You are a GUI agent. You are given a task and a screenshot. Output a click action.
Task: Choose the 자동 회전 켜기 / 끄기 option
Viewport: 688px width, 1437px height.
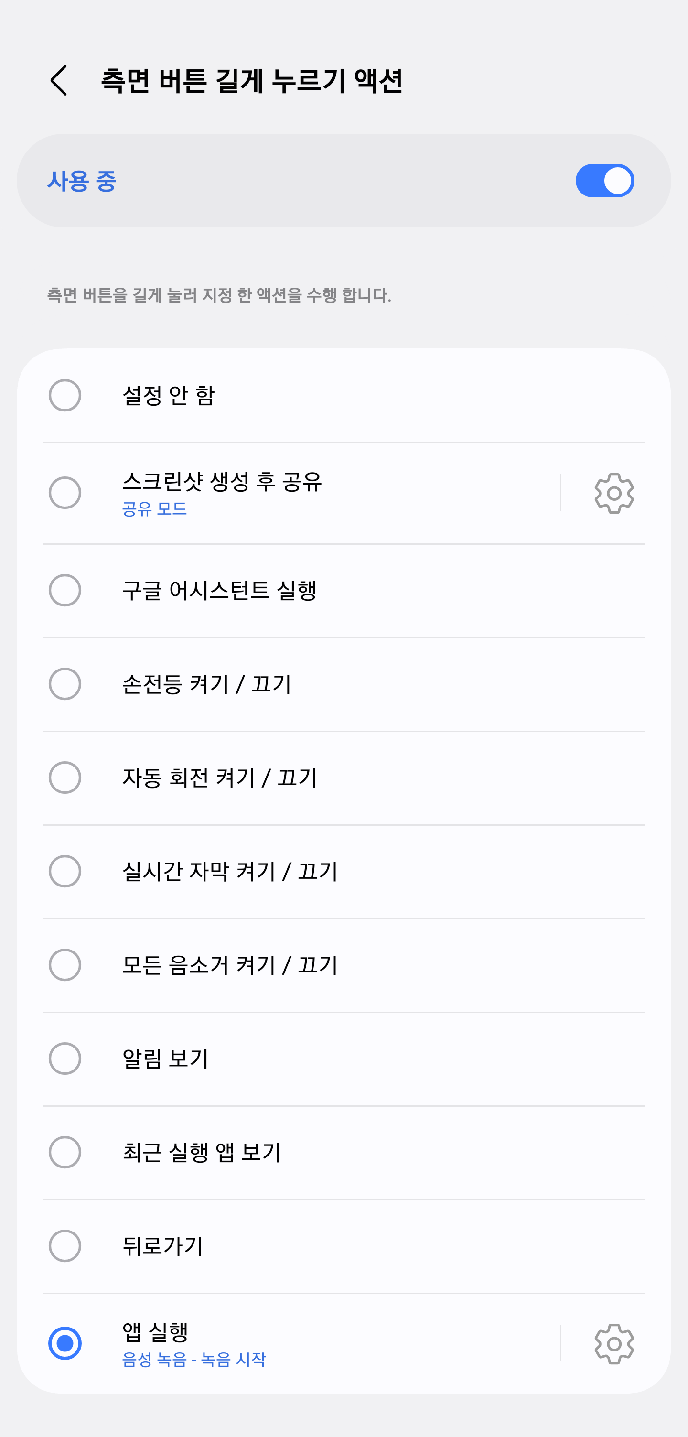tap(65, 778)
